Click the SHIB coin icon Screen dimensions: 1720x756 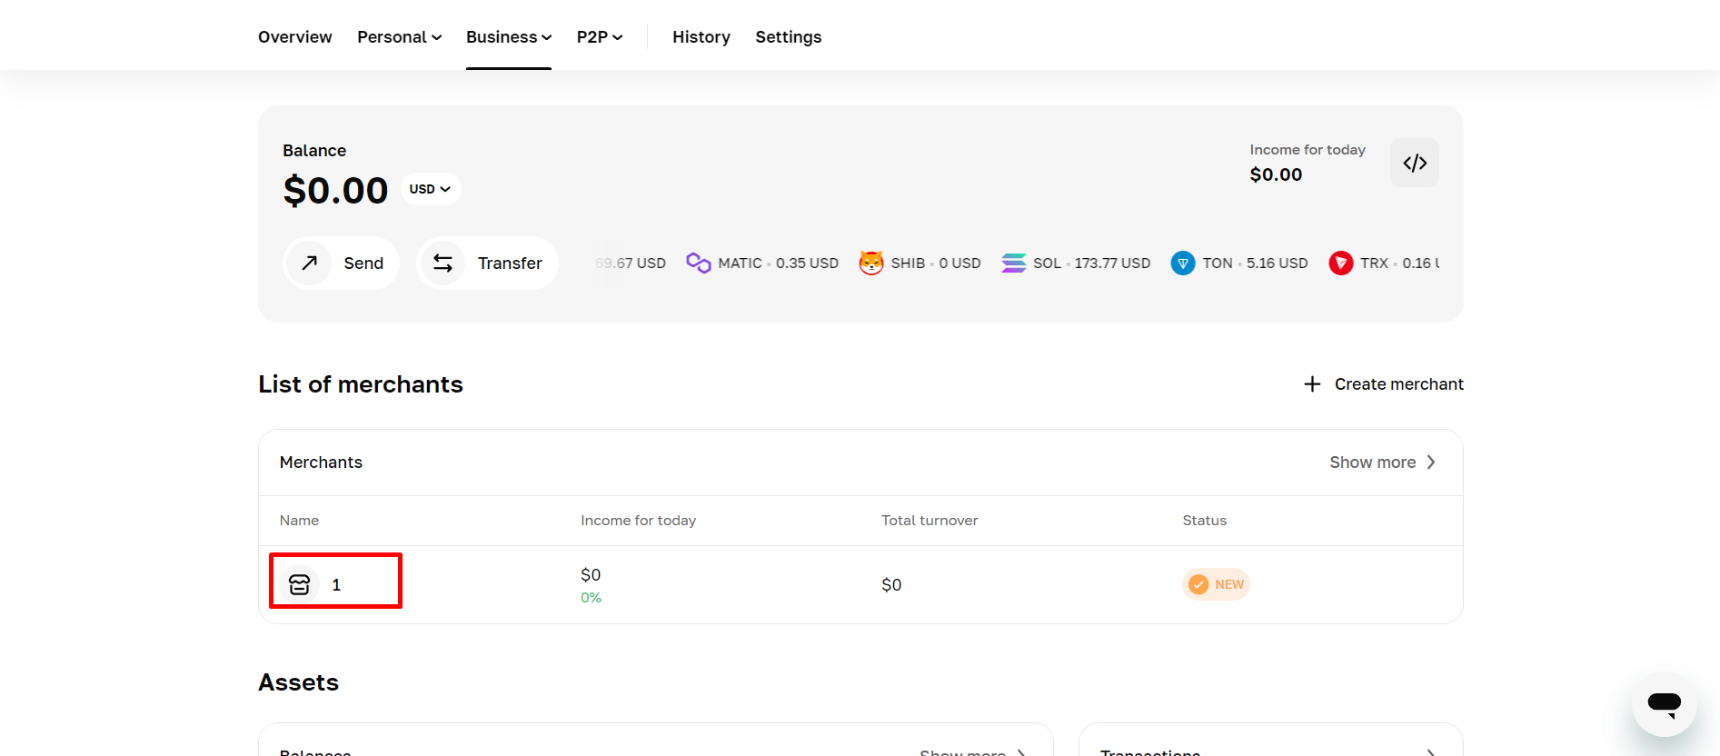point(870,263)
